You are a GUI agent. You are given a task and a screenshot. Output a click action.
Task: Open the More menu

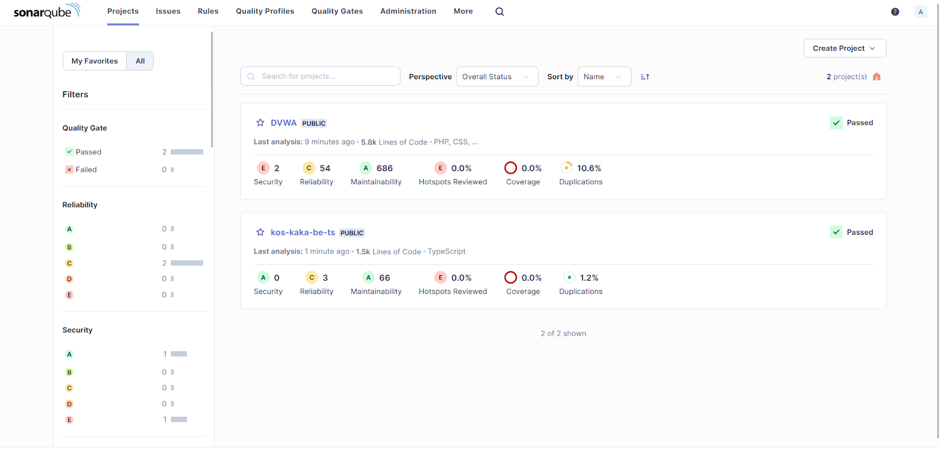point(463,11)
